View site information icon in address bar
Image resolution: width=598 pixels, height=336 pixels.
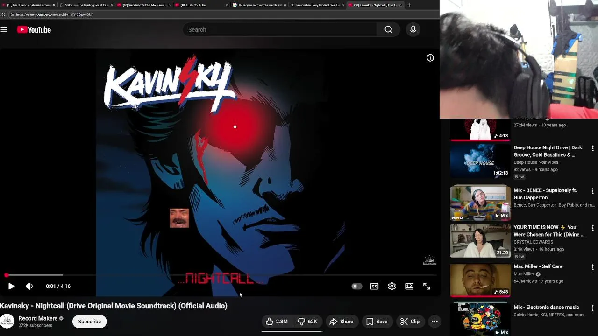[x=12, y=14]
